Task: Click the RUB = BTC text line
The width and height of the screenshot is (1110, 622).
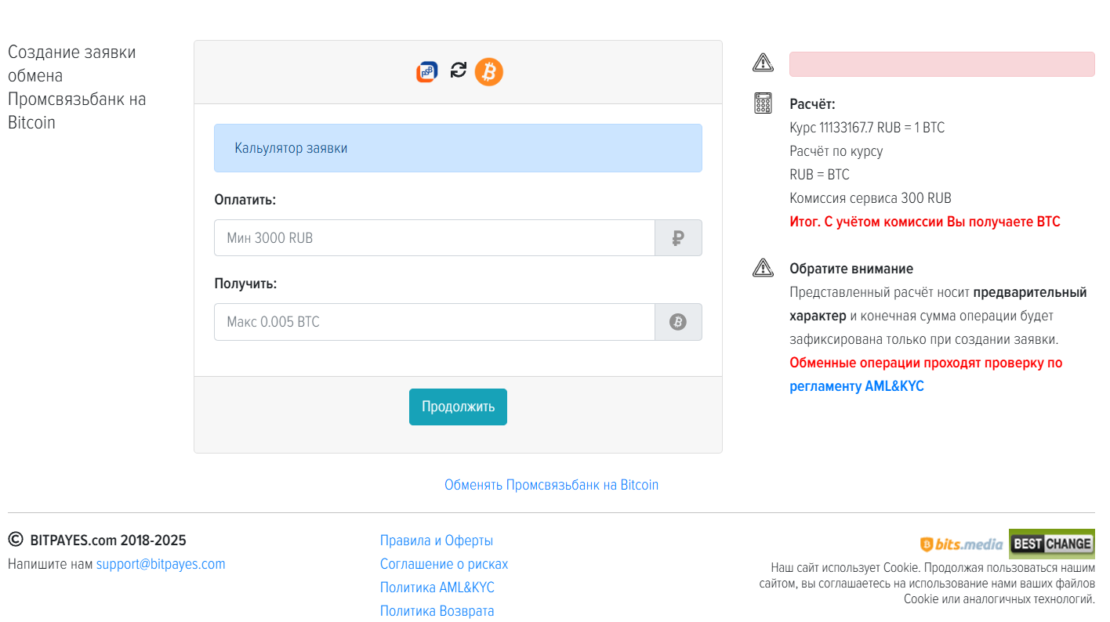Action: (820, 175)
